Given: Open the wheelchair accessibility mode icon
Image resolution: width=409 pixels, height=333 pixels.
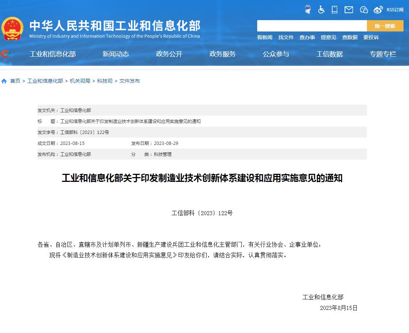Looking at the screenshot, I should tap(321, 10).
